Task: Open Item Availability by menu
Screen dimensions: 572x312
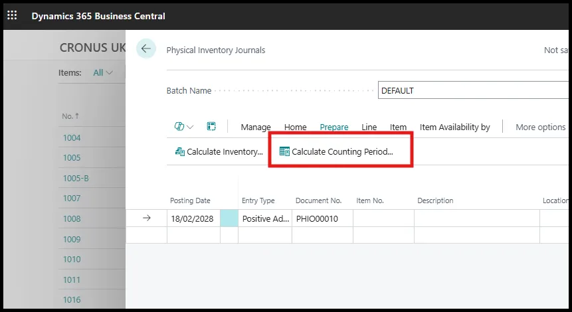Action: tap(455, 127)
